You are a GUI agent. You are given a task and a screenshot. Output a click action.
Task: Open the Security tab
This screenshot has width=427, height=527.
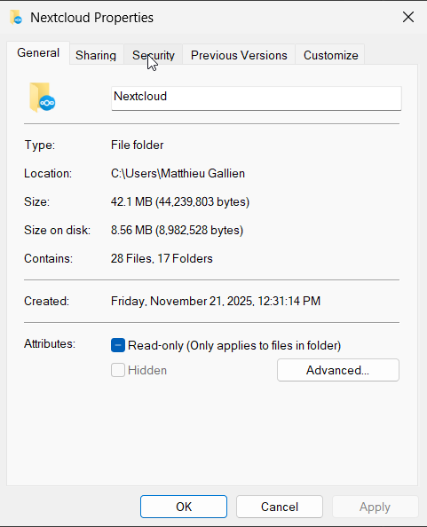pyautogui.click(x=154, y=55)
